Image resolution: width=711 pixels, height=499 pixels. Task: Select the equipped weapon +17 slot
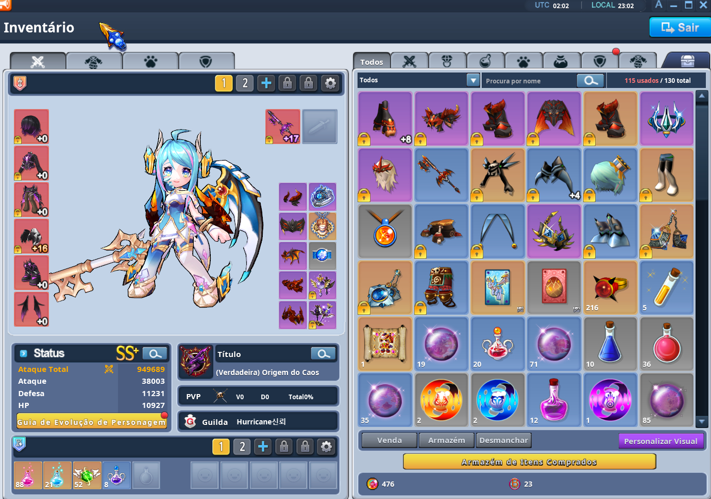point(283,127)
